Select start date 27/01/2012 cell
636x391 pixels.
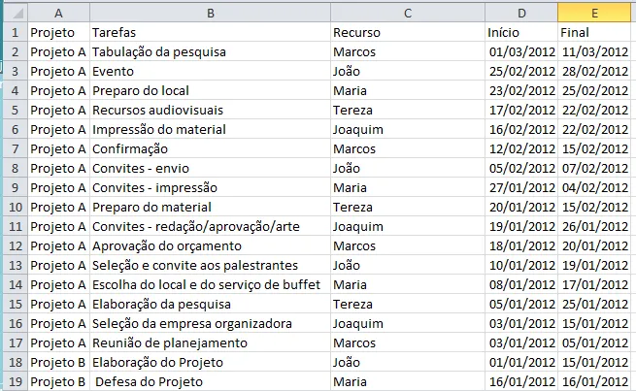coord(521,187)
